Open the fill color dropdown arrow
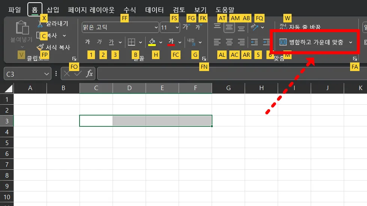The width and height of the screenshot is (367, 206). click(161, 42)
